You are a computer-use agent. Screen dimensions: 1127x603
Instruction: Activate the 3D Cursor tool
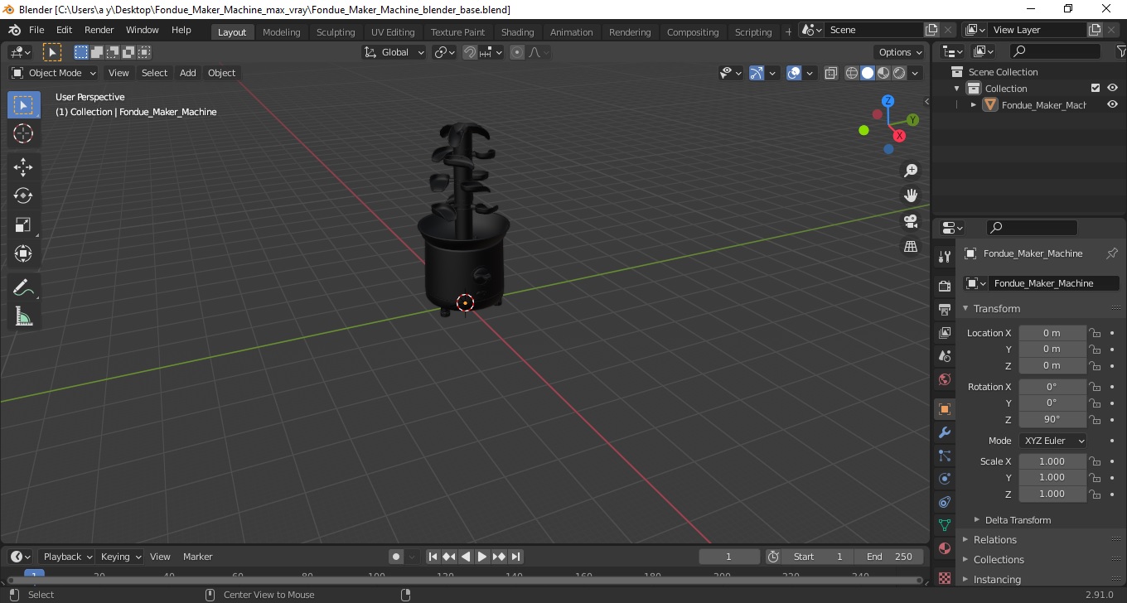(x=23, y=134)
